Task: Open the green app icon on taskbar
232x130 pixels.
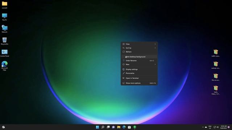Action: click(134, 127)
